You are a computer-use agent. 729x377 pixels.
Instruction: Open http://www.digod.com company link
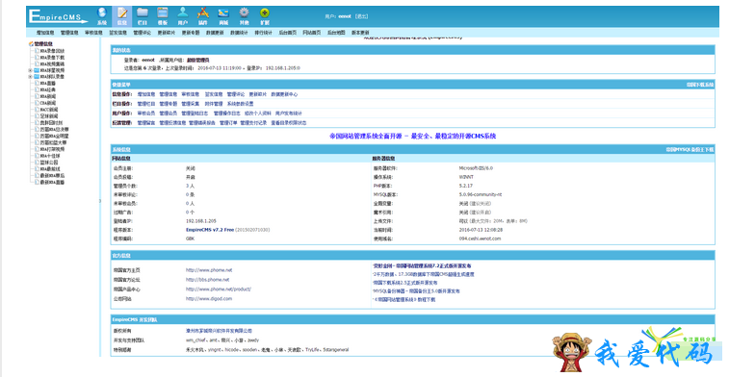[x=209, y=298]
